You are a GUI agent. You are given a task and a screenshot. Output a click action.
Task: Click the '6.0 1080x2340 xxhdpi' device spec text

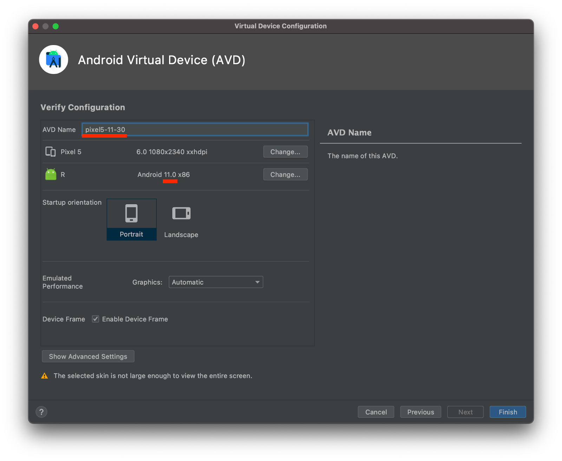[x=172, y=152]
